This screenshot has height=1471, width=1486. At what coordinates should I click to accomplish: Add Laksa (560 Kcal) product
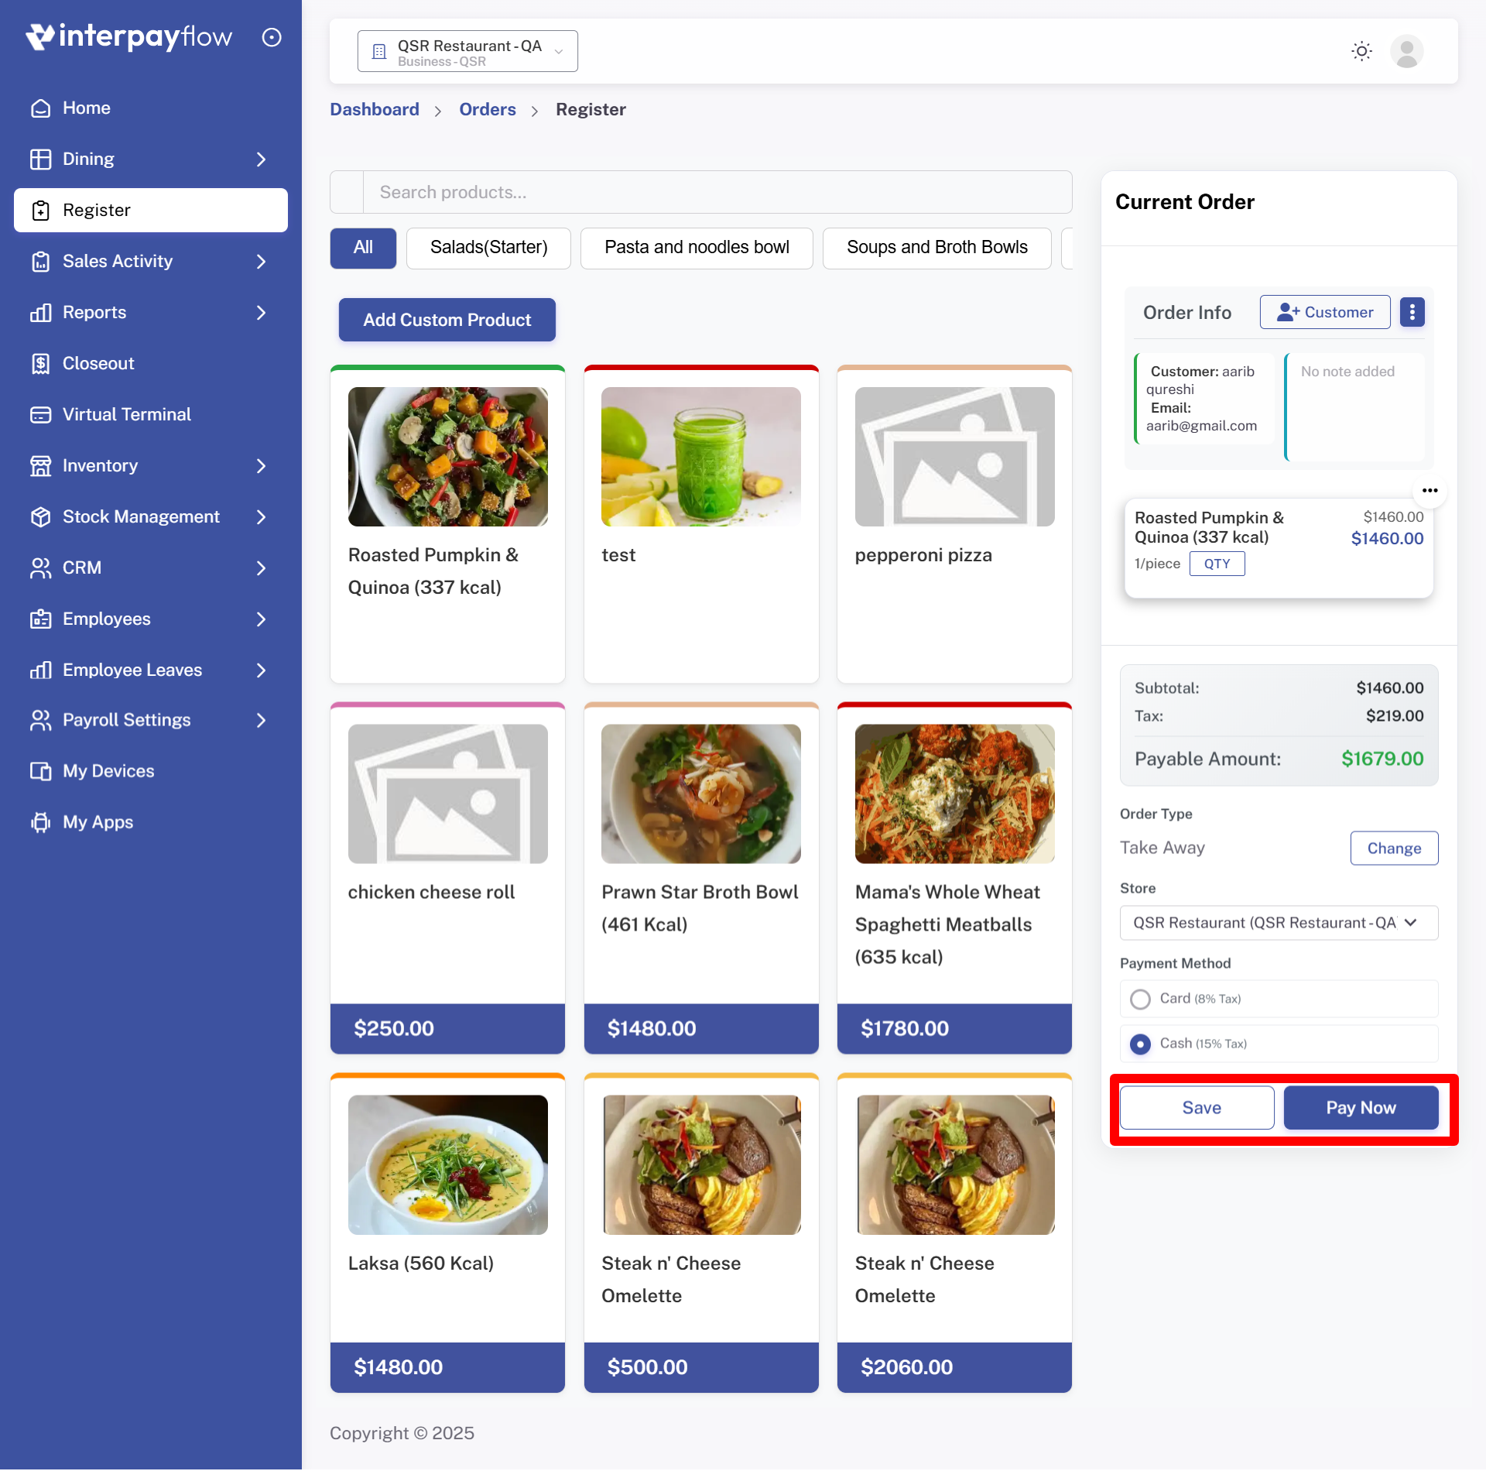coord(447,1233)
